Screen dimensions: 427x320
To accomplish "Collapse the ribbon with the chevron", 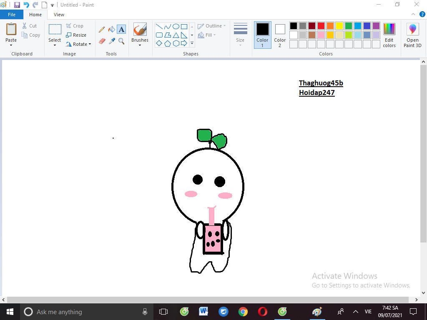I will click(413, 15).
